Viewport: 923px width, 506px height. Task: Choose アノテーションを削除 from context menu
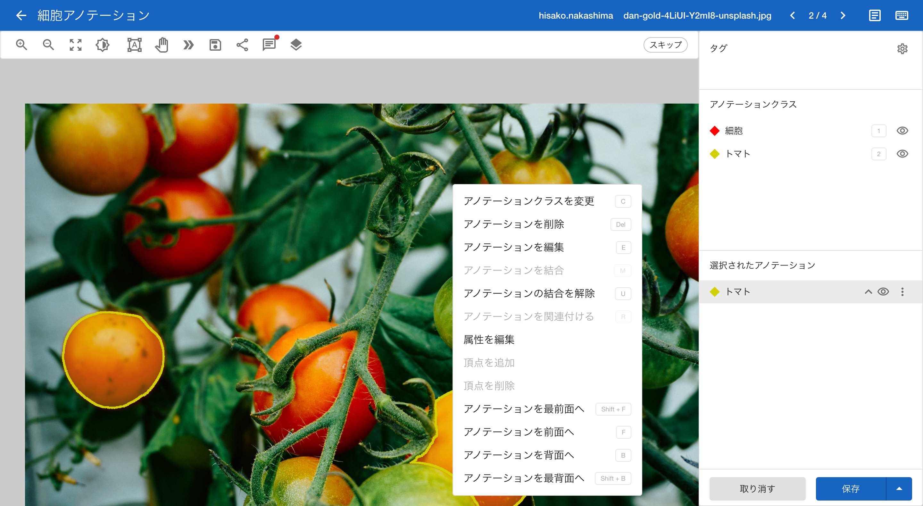point(513,224)
